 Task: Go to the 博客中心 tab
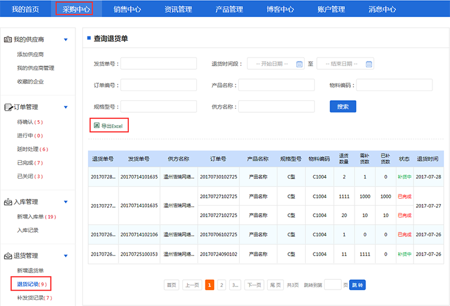pos(280,9)
